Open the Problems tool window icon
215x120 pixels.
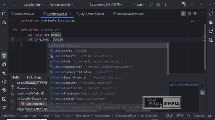point(4,82)
